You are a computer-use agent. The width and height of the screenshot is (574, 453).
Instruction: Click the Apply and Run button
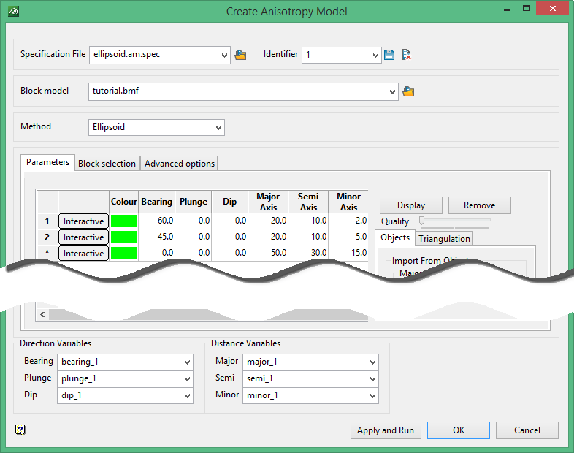385,430
